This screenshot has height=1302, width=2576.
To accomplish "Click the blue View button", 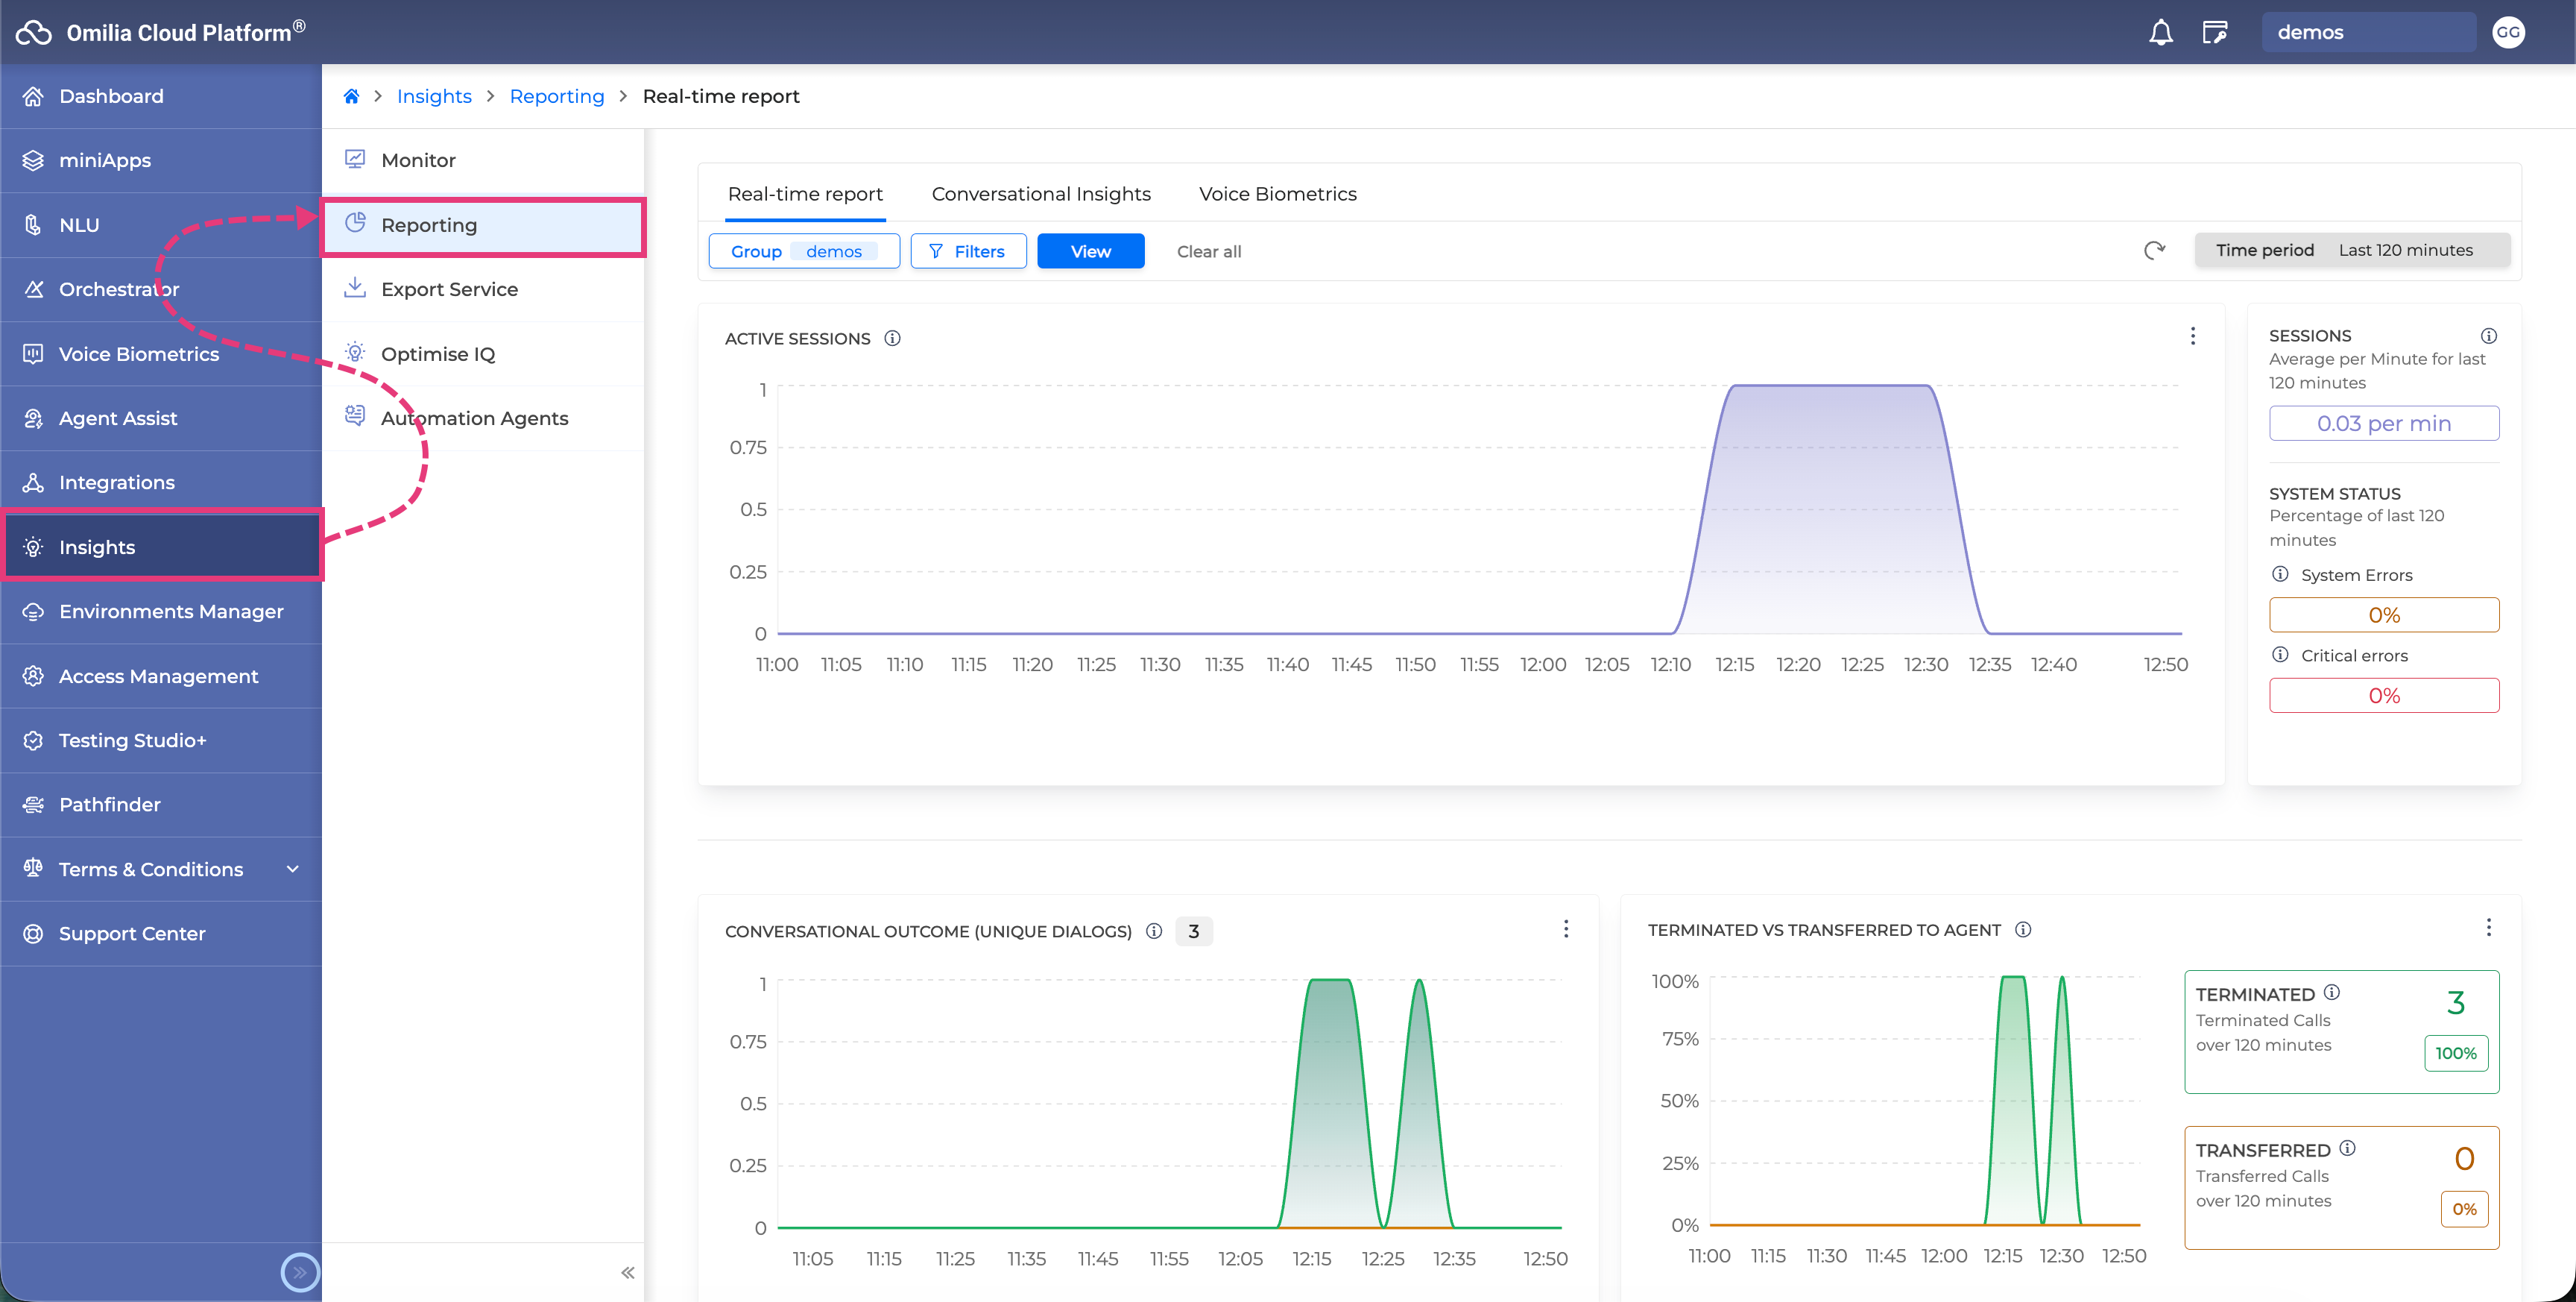I will (1090, 251).
